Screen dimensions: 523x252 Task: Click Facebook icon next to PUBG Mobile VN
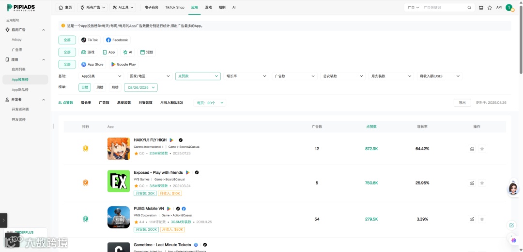(x=184, y=209)
